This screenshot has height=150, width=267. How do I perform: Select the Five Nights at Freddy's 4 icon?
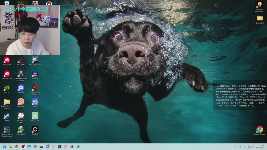(35, 88)
